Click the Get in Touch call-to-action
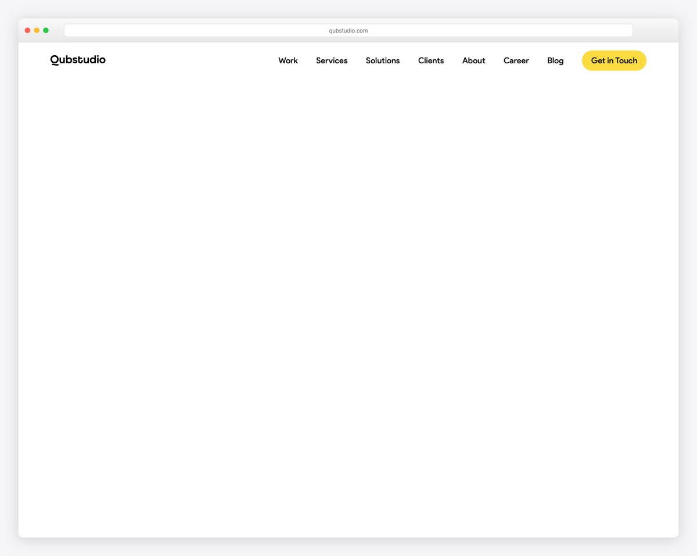Viewport: 697px width, 556px height. click(614, 60)
